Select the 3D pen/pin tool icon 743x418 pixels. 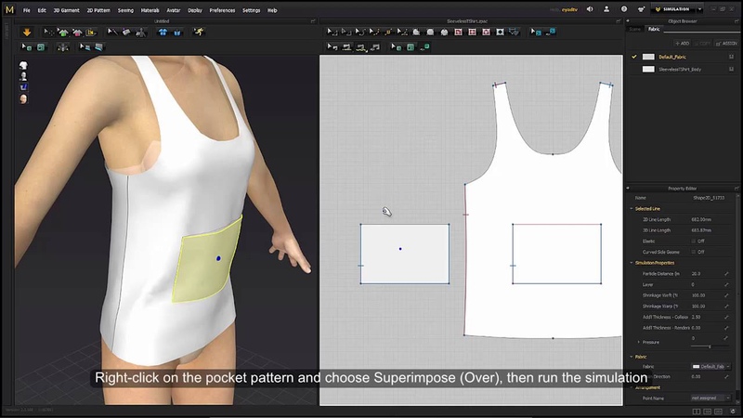click(x=112, y=33)
